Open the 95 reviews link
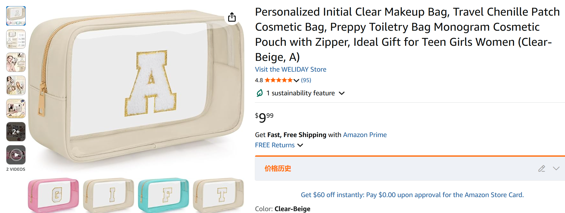 click(x=306, y=80)
